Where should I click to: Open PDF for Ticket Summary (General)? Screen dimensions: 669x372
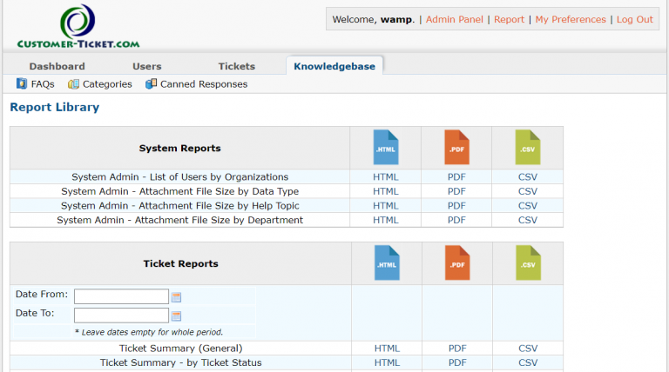(x=457, y=349)
